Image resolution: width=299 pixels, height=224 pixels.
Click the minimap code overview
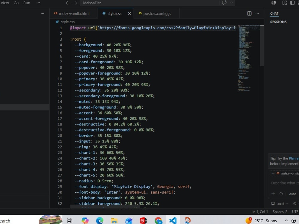click(249, 58)
